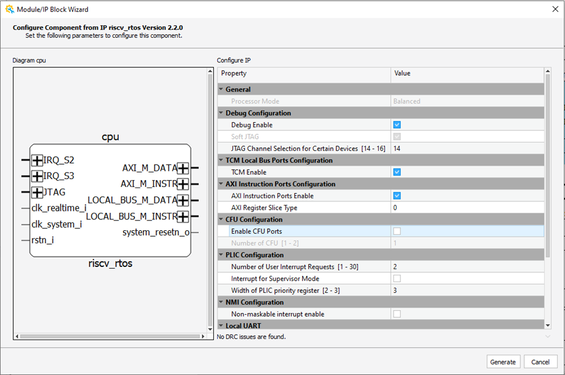Collapse AXI Instruction Ports Configuration section
This screenshot has height=375, width=565.
(221, 184)
